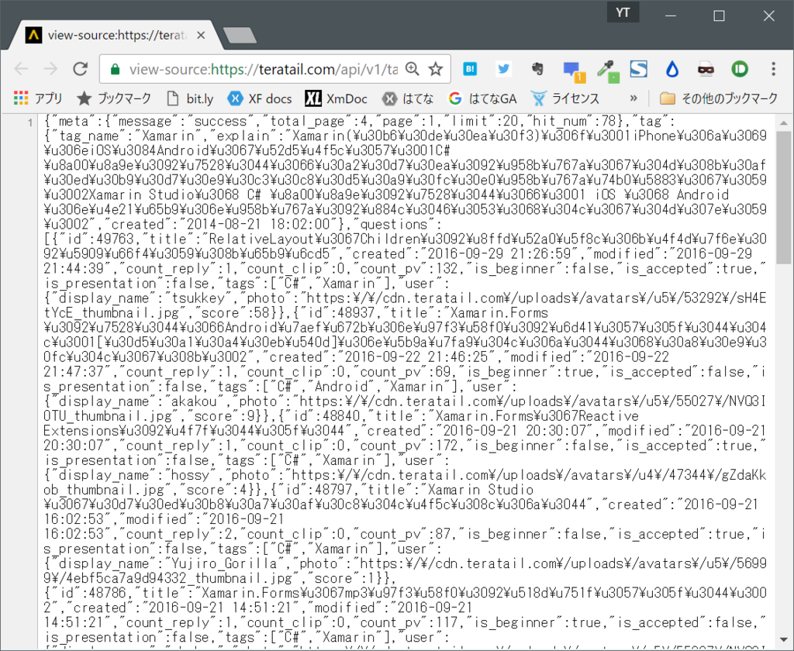The image size is (794, 651).
Task: Click the "count_pv":132 value
Action: 409,268
